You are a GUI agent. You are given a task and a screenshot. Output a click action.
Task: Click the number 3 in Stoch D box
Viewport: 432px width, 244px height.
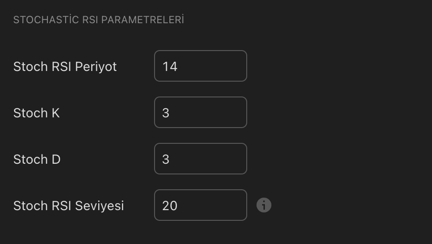166,159
